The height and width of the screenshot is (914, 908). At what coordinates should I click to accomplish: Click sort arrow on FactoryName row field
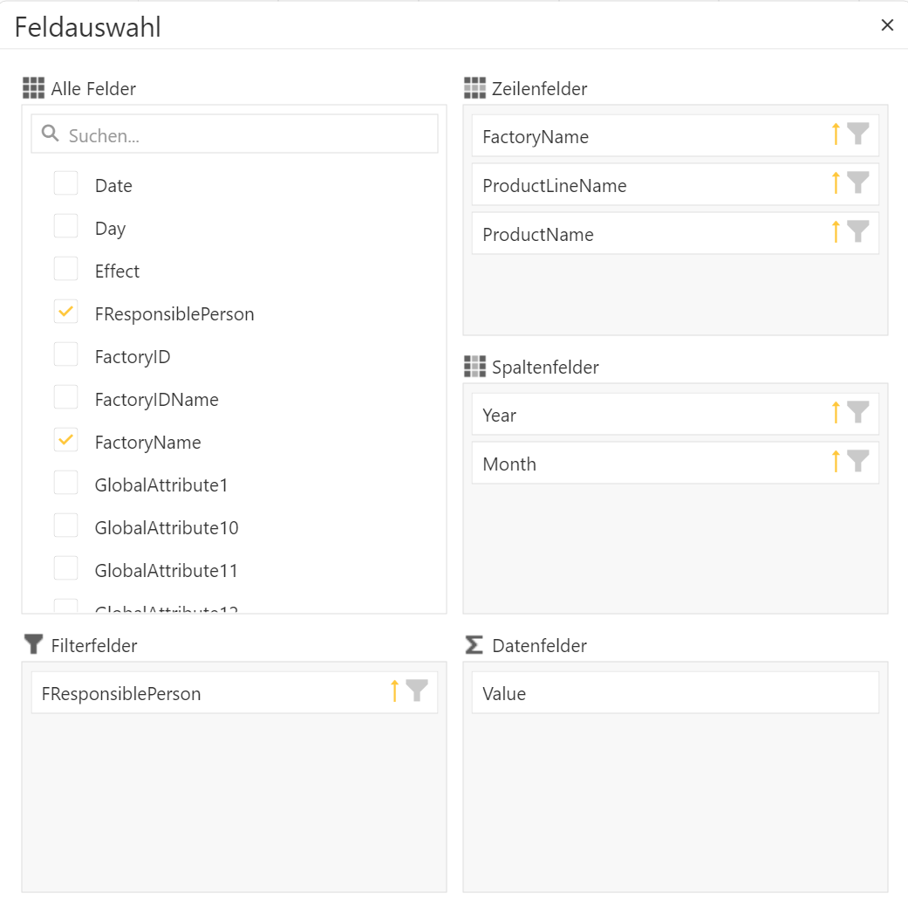836,134
